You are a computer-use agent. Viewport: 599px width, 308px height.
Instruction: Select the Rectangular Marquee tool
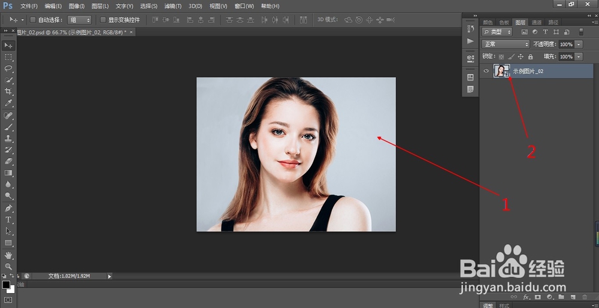click(x=8, y=57)
